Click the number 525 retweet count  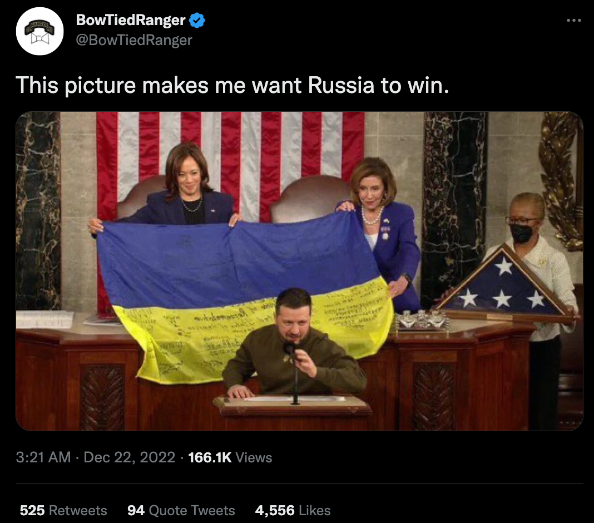[32, 511]
